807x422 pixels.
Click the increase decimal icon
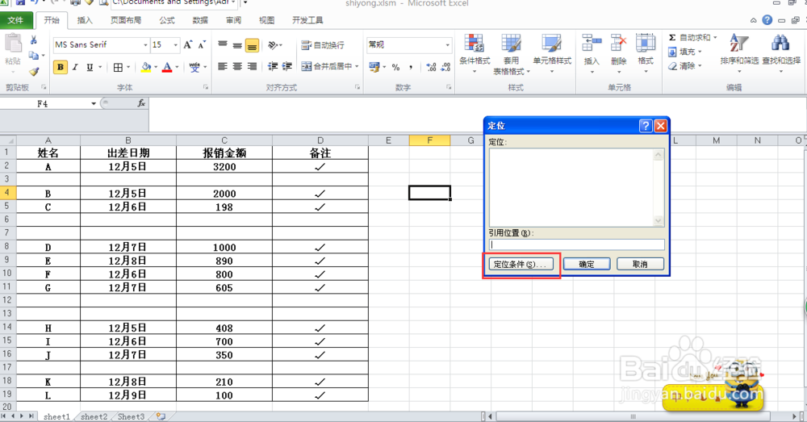point(431,67)
